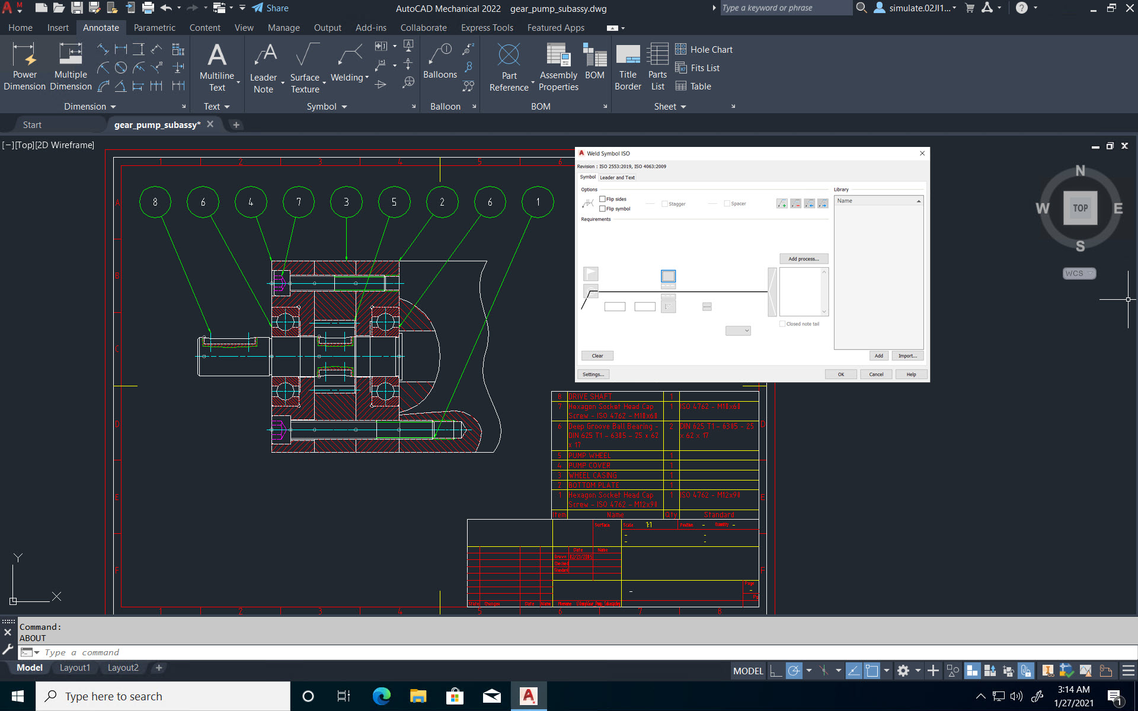Toggle the Closed note tail checkbox
The image size is (1138, 711).
pyautogui.click(x=782, y=324)
